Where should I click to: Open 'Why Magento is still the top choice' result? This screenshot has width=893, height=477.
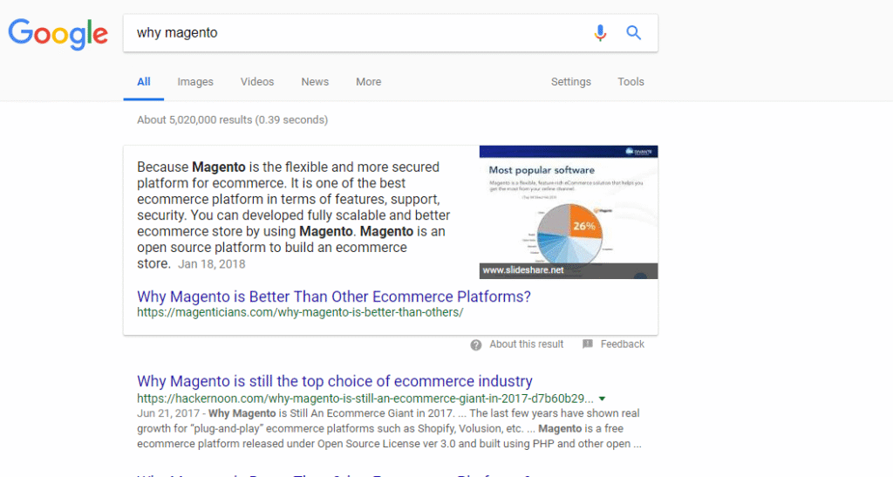tap(335, 381)
